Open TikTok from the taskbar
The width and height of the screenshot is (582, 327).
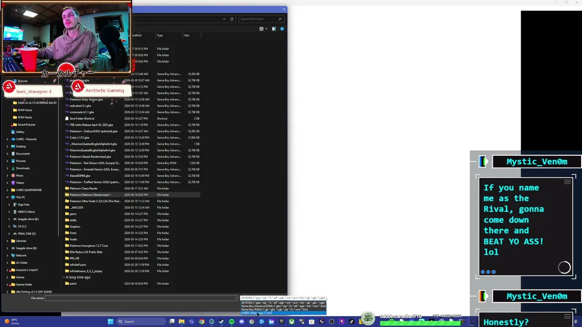351,322
